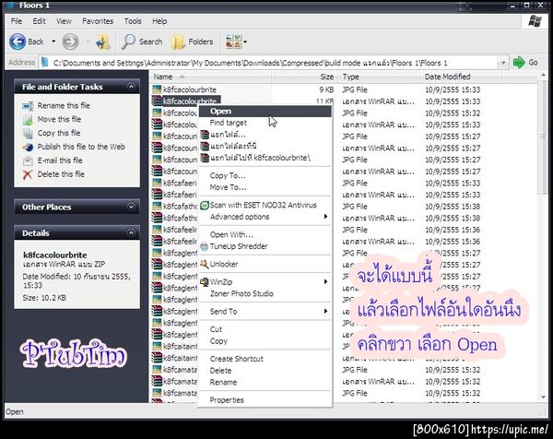Sort by the Type column header
Screen dimensions: 553x439
[x=379, y=77]
